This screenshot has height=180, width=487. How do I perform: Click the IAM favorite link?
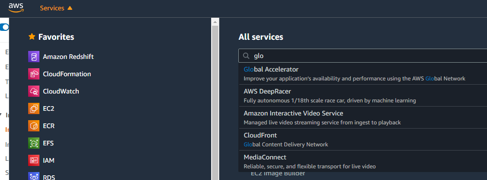[x=48, y=160]
